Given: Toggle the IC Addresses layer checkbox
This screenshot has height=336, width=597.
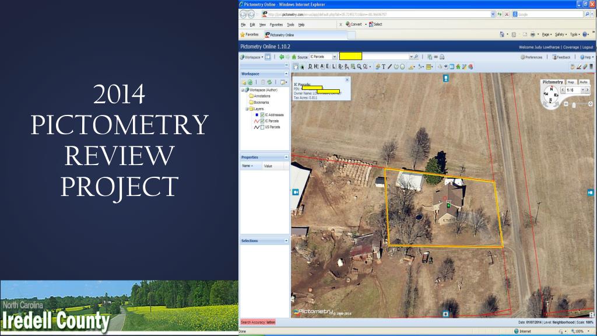Looking at the screenshot, I should tap(262, 115).
